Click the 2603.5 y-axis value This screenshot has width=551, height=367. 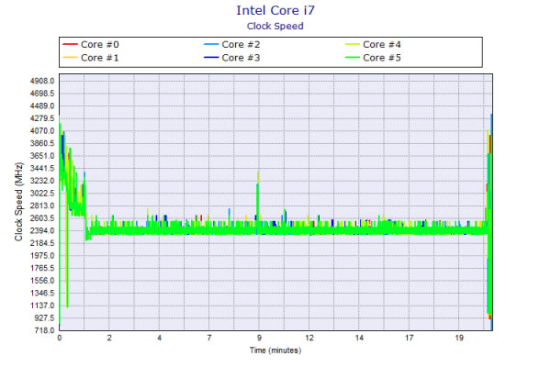[42, 218]
